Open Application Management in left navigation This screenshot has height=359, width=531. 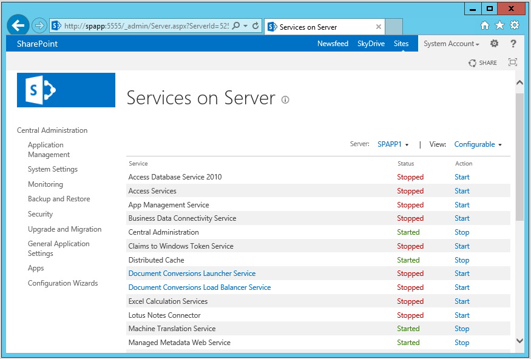[49, 150]
